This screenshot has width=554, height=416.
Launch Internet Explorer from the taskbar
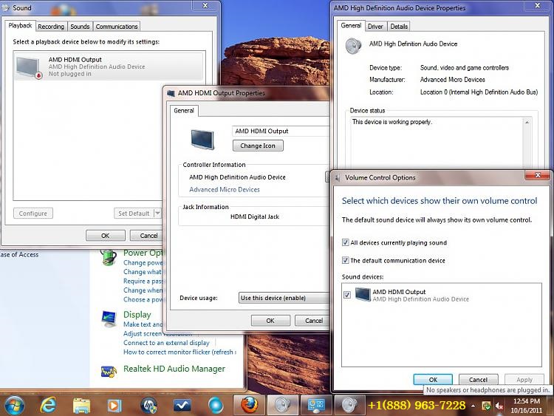pyautogui.click(x=49, y=405)
